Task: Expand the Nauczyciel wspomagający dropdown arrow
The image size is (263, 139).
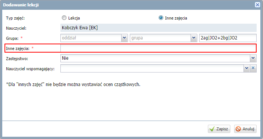Action: 247,68
